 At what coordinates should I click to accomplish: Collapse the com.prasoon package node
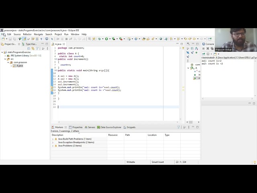click(x=8, y=62)
